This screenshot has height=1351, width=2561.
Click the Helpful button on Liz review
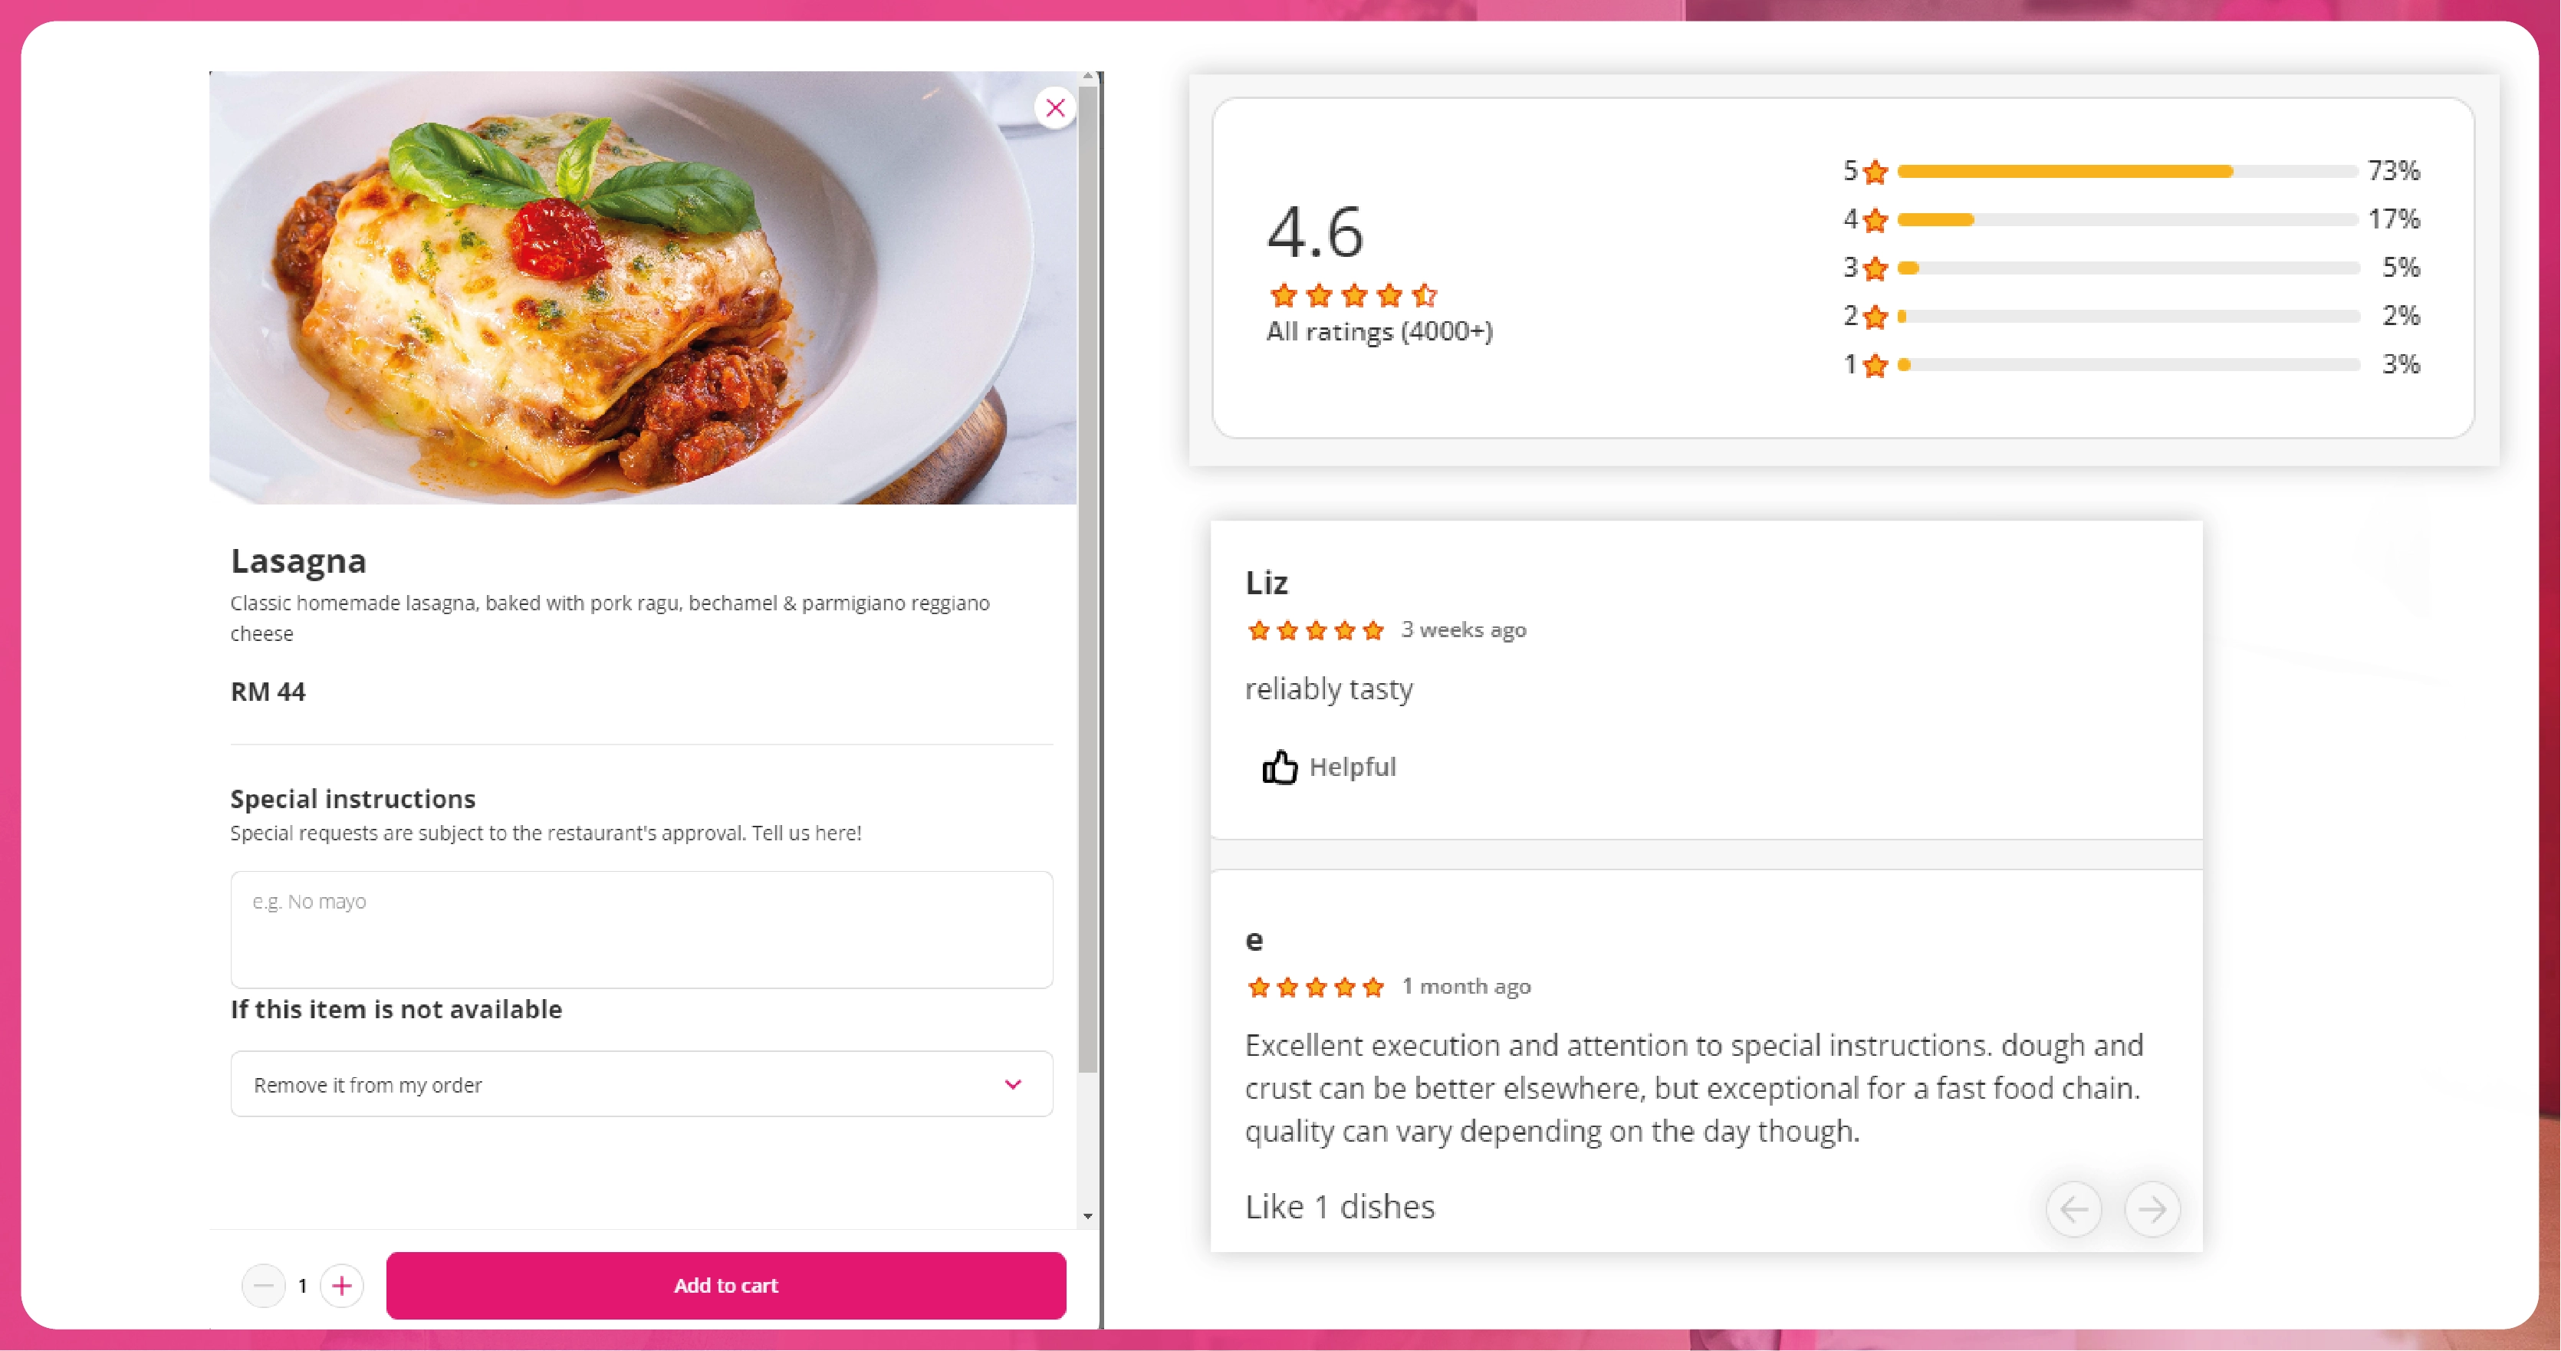pos(1330,767)
